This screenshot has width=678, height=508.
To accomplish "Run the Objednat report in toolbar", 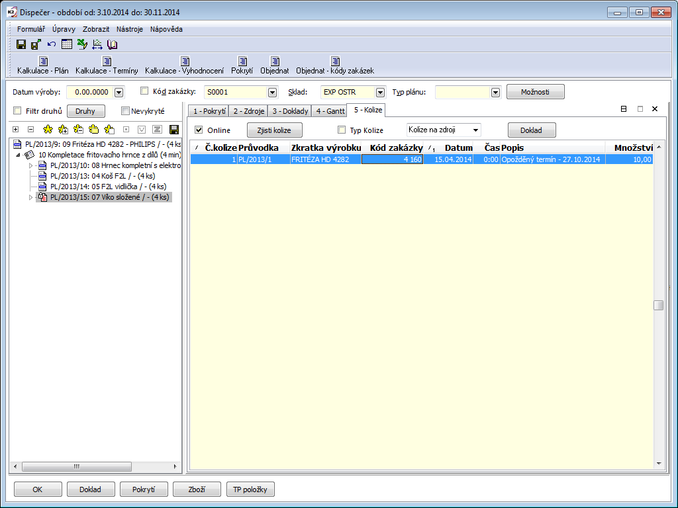I will tap(275, 65).
